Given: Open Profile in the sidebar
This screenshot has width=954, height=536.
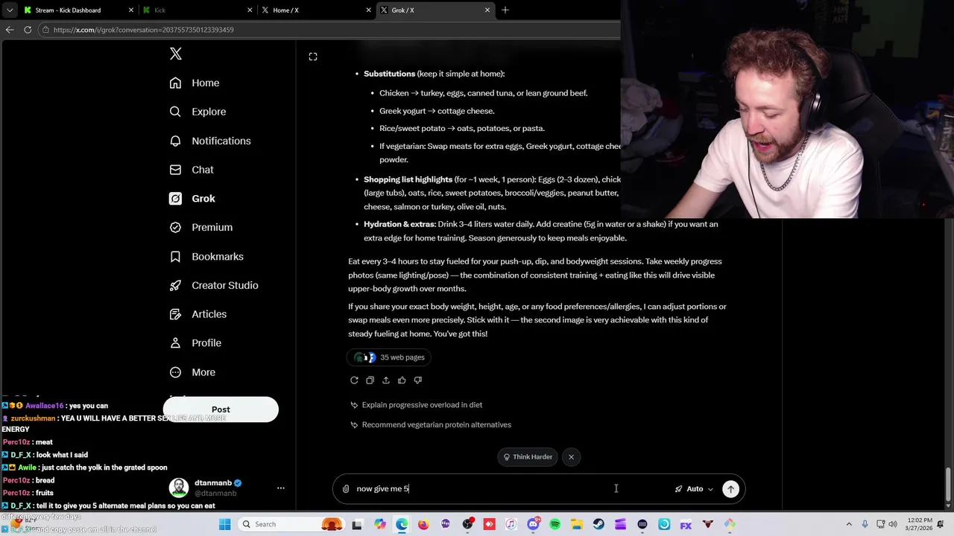Looking at the screenshot, I should tap(195, 343).
